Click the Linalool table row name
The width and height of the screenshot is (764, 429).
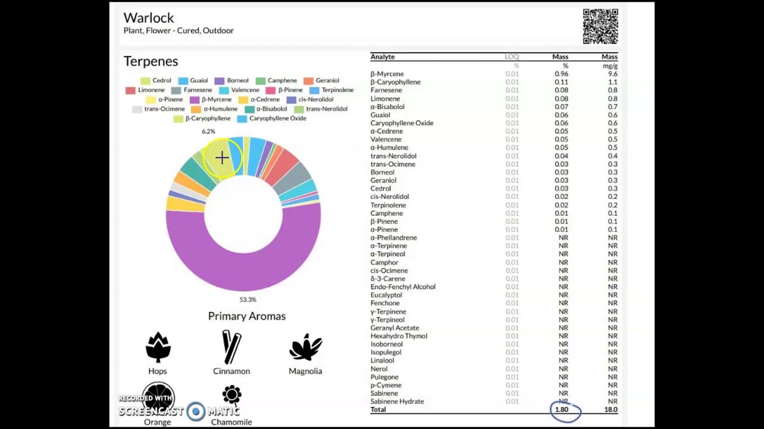coord(383,360)
